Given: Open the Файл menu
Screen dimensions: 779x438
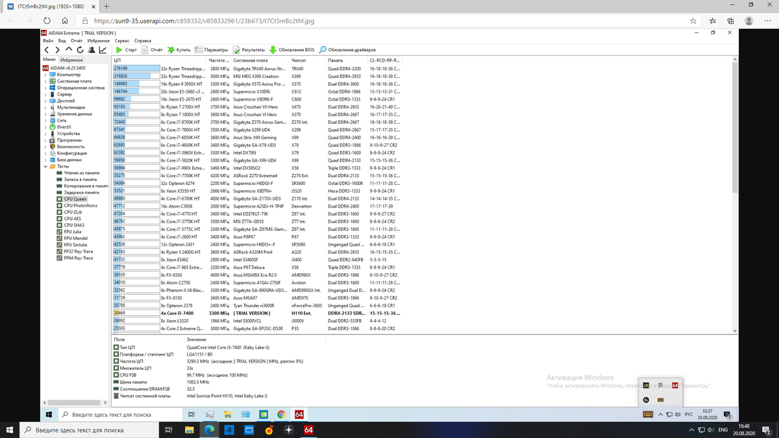Looking at the screenshot, I should pos(48,41).
